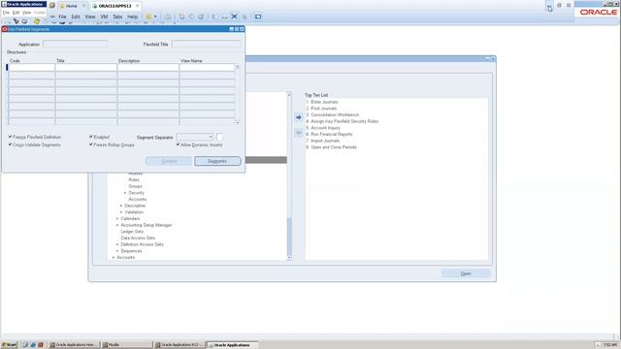Open the VM menu

tap(104, 16)
